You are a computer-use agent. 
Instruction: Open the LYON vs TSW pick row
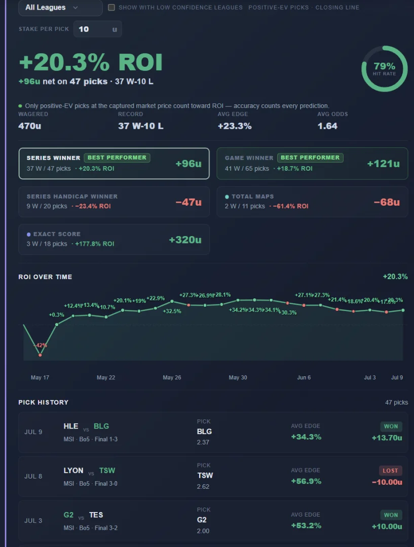click(213, 477)
